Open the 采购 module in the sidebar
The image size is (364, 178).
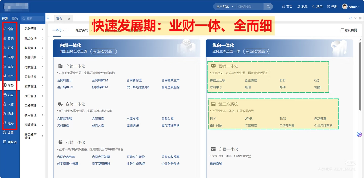point(8,57)
